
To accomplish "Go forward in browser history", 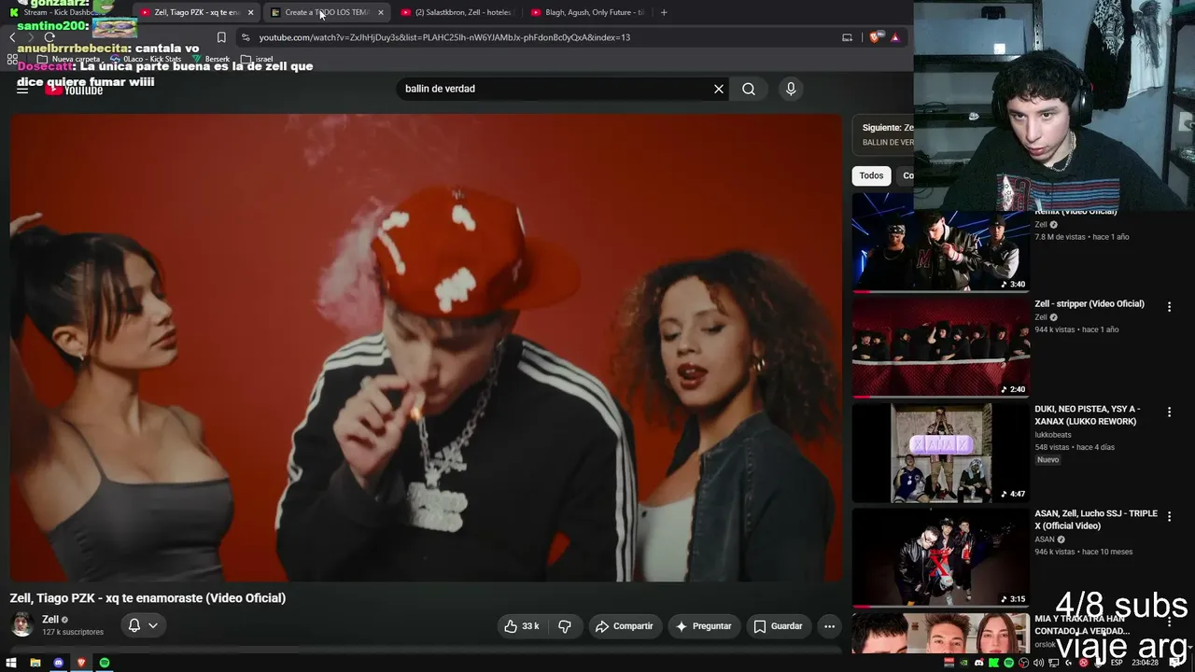I will point(31,37).
